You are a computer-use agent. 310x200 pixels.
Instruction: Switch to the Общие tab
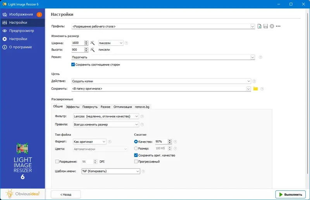pos(58,107)
